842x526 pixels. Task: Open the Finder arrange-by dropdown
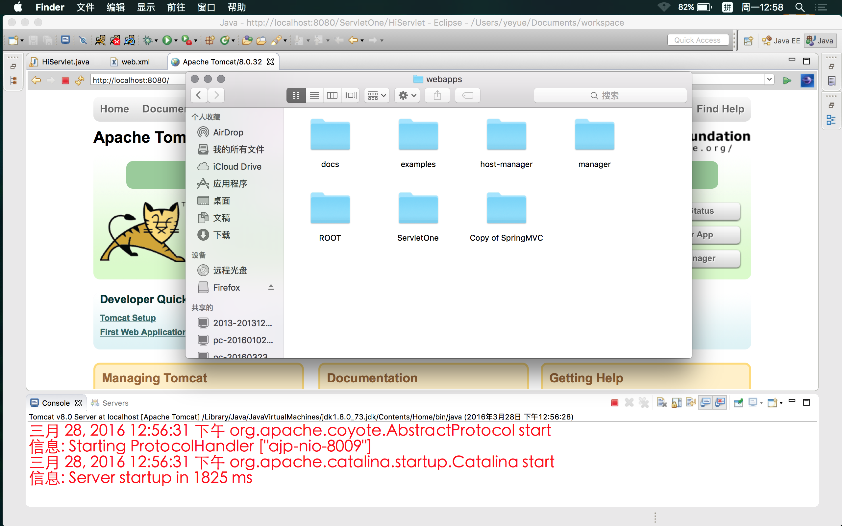click(x=377, y=95)
